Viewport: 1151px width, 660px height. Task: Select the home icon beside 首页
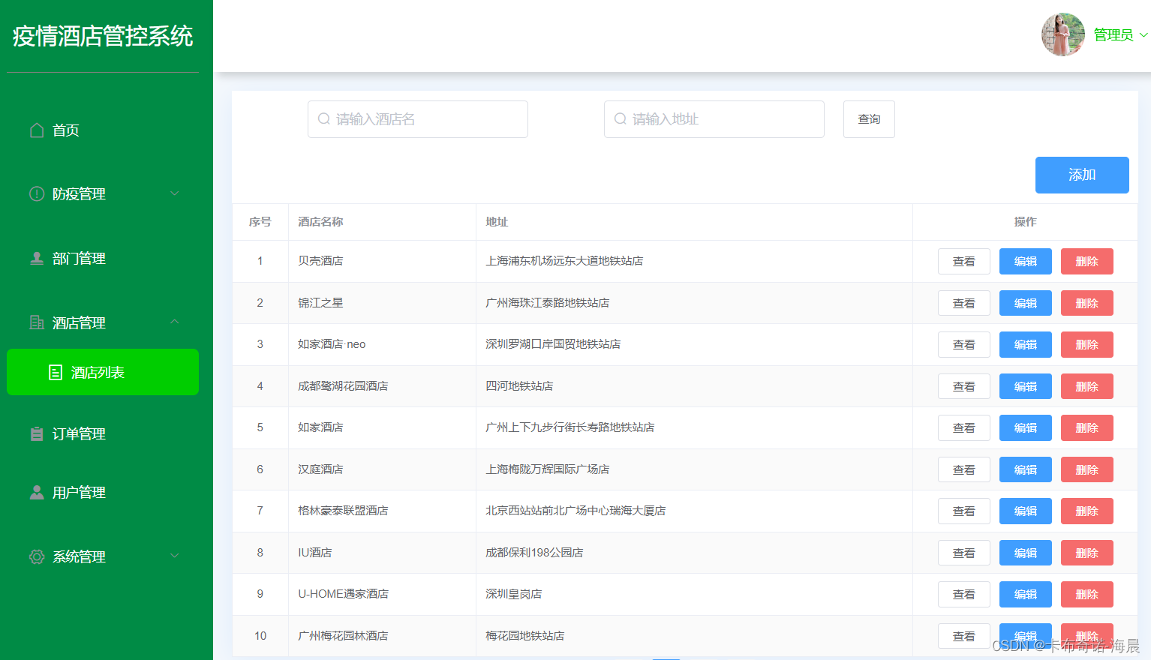click(36, 130)
